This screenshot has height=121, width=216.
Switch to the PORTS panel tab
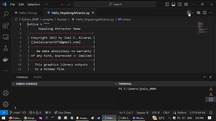[x=37, y=77]
